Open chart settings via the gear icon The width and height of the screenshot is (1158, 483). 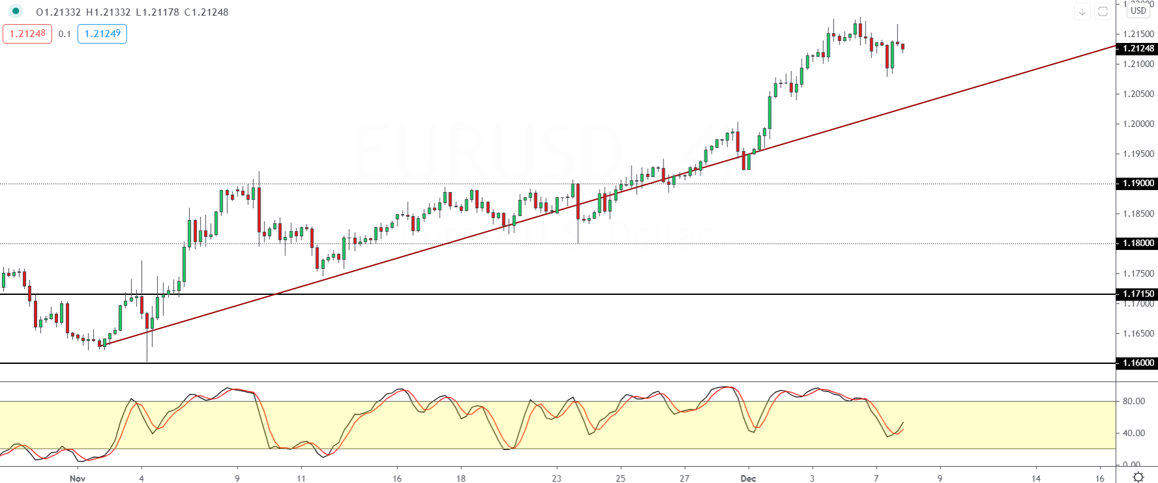coord(1138,477)
